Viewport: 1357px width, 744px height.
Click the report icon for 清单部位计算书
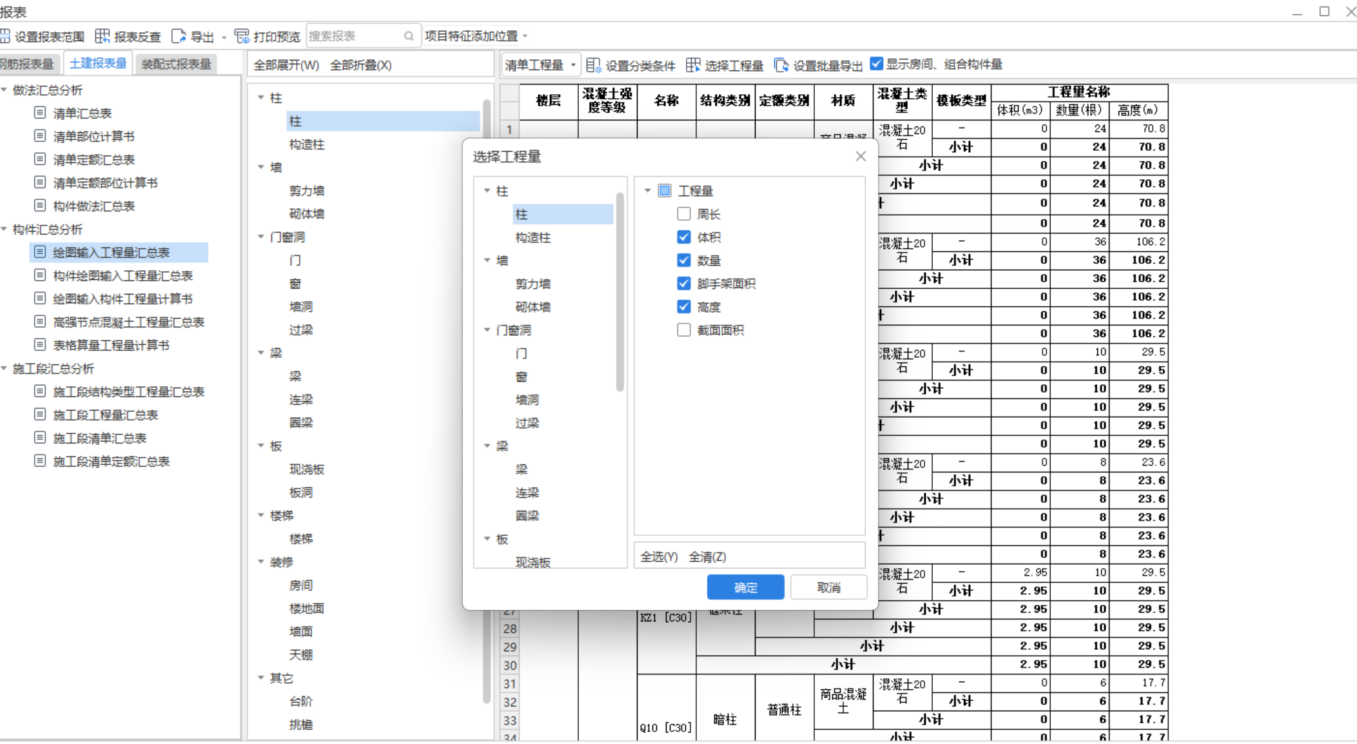(x=40, y=136)
